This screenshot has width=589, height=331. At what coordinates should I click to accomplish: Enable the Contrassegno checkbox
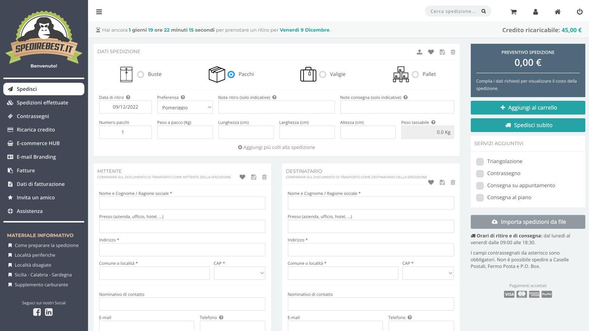coord(480,174)
